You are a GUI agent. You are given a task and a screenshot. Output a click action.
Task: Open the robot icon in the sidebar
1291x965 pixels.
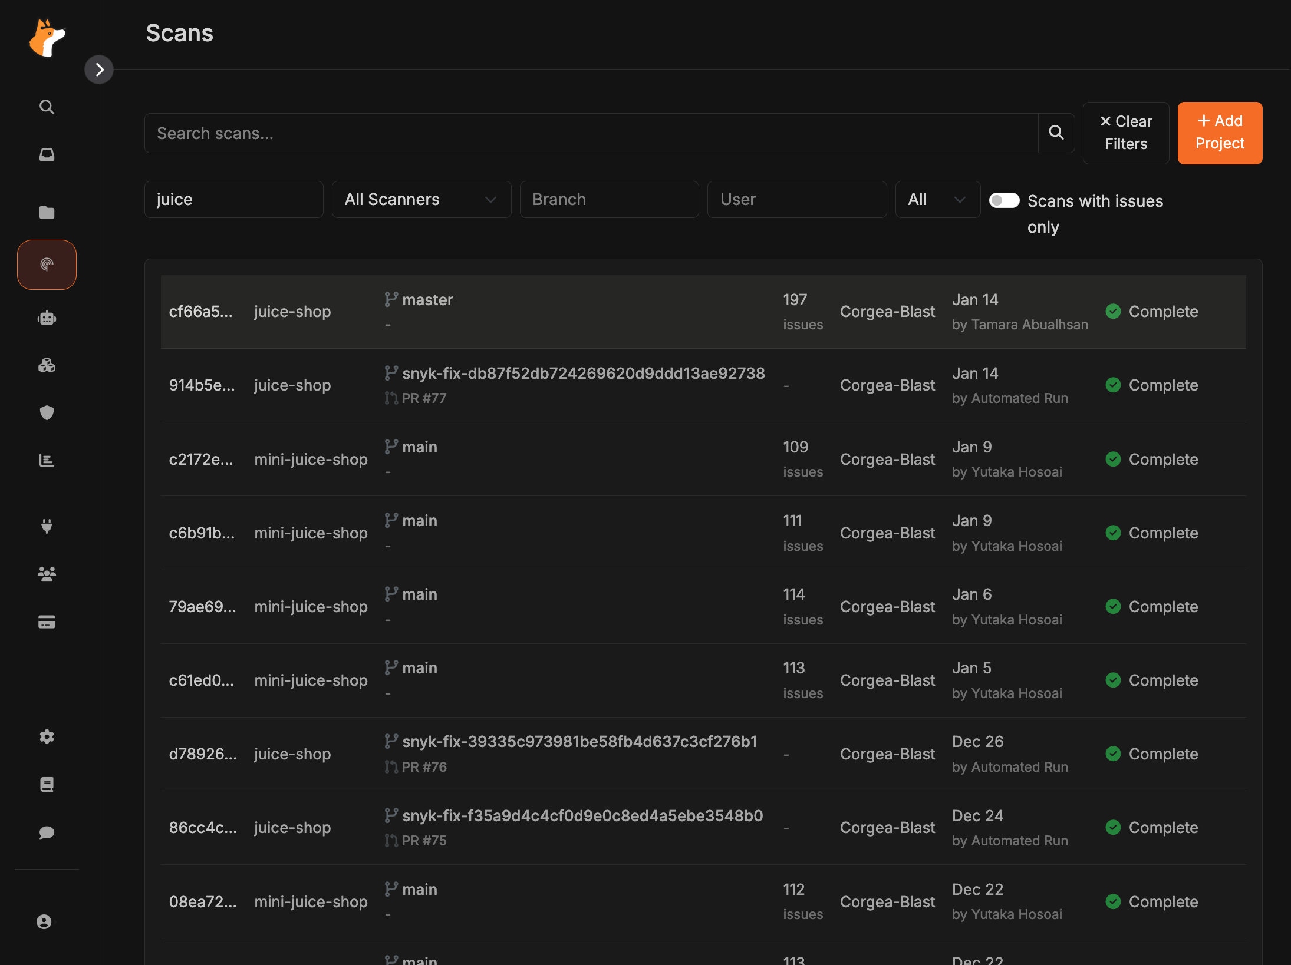point(47,318)
